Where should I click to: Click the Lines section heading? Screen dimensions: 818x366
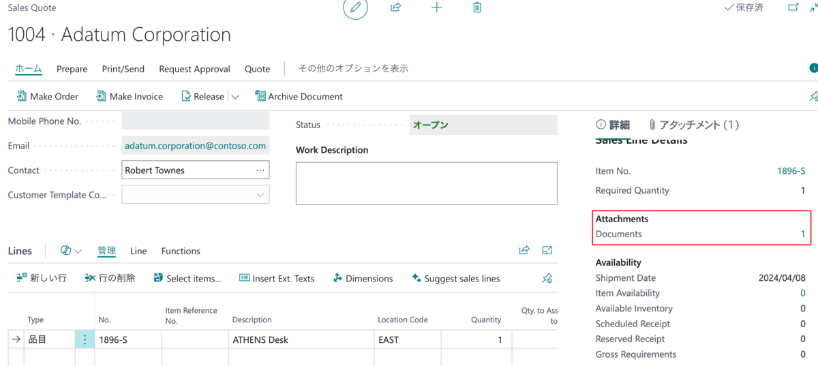20,251
